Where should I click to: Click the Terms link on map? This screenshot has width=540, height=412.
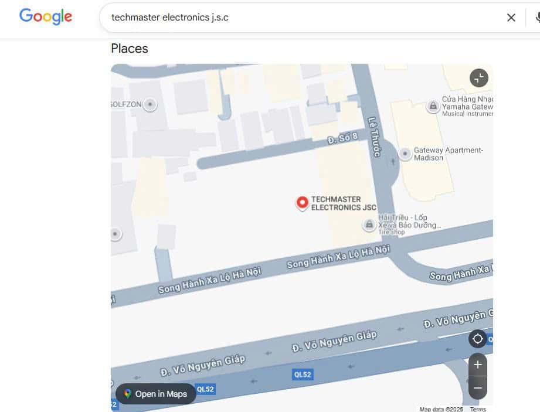pos(478,409)
